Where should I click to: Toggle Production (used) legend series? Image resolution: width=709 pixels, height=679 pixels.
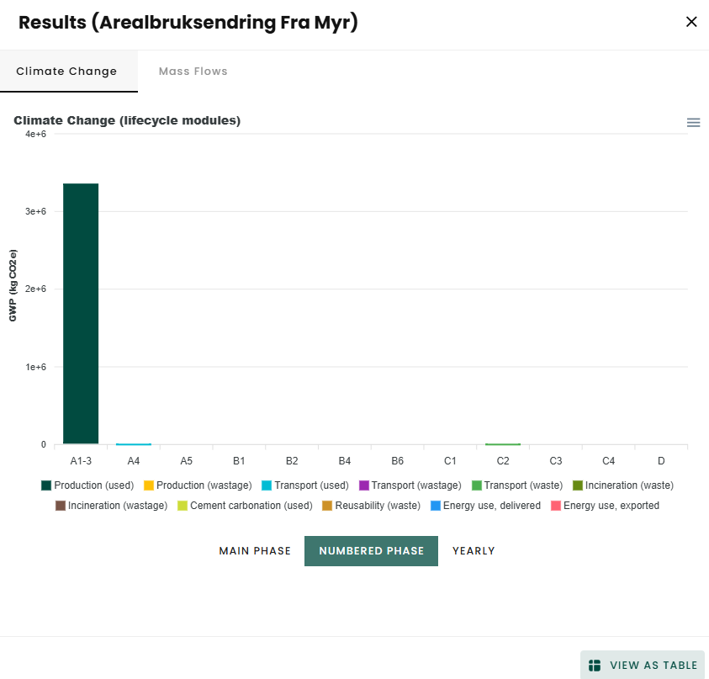(87, 485)
